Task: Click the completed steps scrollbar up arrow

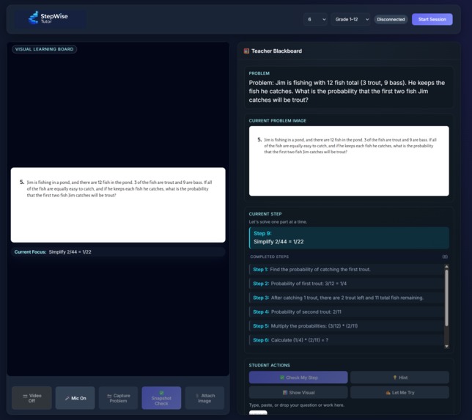Action: tap(446, 267)
